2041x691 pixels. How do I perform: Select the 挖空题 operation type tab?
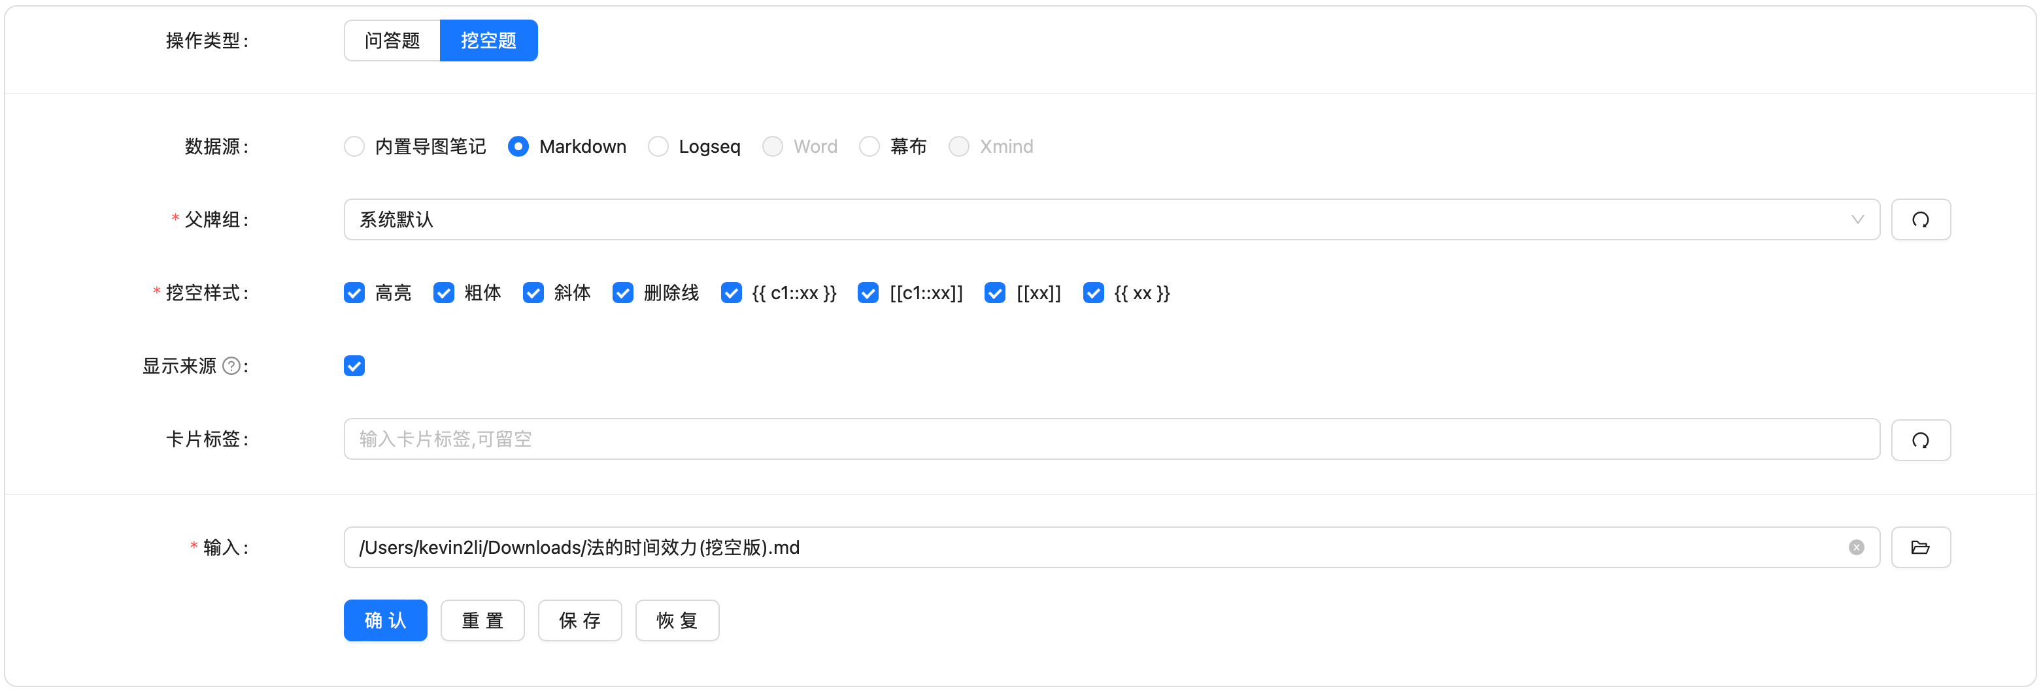pos(488,40)
